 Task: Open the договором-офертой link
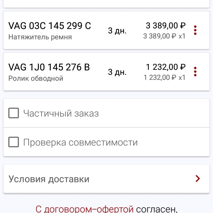(x=85, y=209)
